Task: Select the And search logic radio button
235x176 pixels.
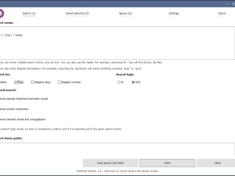Action: (x=133, y=82)
